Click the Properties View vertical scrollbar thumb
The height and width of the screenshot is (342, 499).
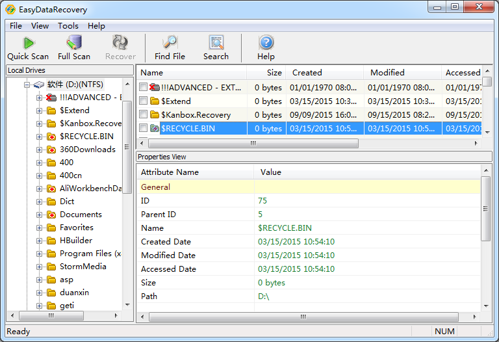coord(485,209)
